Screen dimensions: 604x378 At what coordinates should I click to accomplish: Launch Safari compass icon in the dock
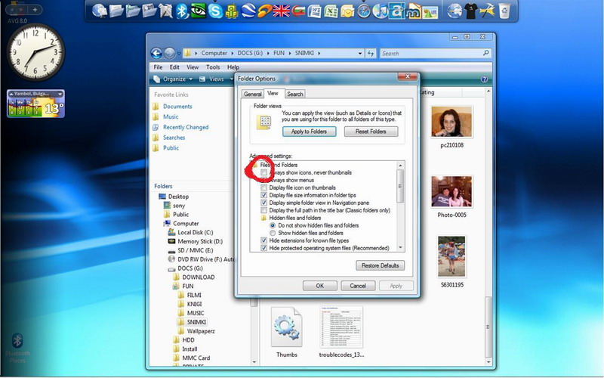coord(364,11)
